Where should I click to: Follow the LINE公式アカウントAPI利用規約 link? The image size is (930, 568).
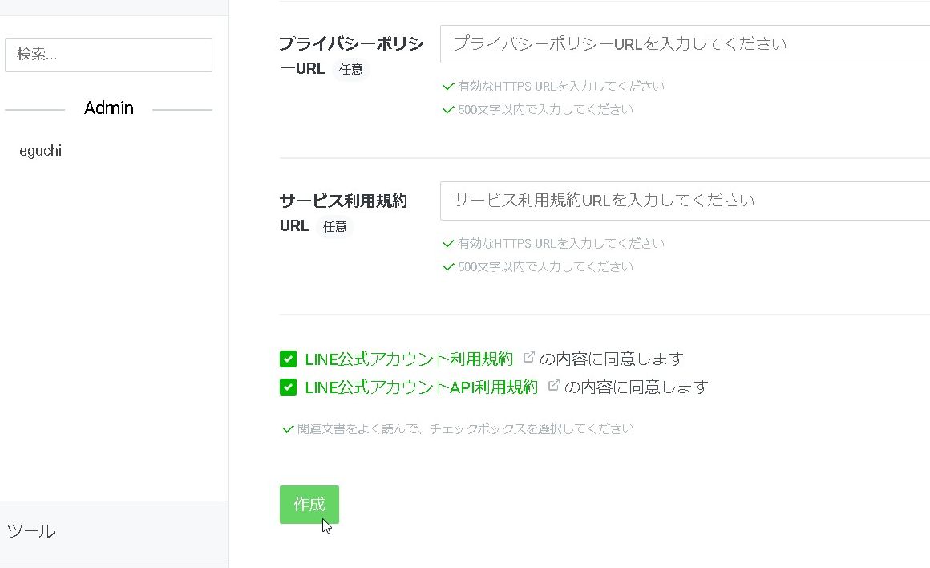coord(421,387)
